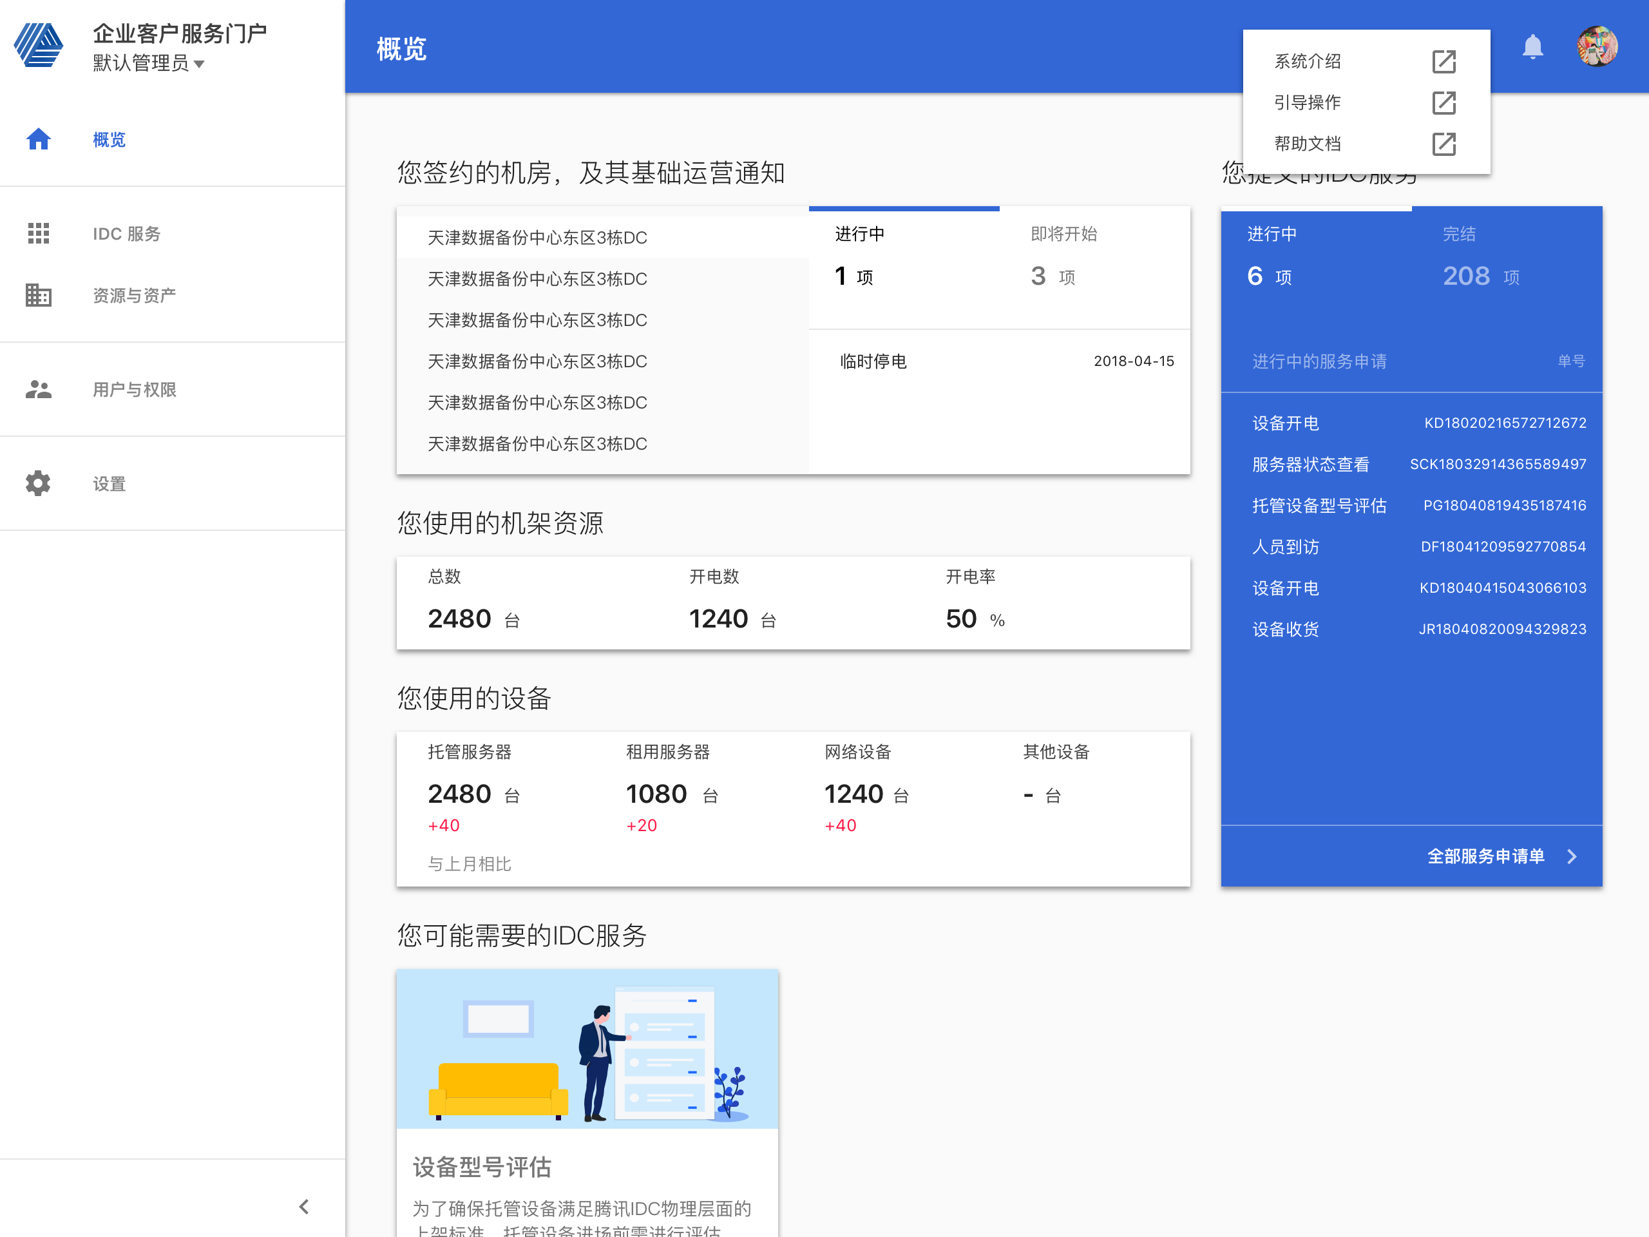Open external link icon for 帮助文档
1649x1237 pixels.
tap(1444, 144)
